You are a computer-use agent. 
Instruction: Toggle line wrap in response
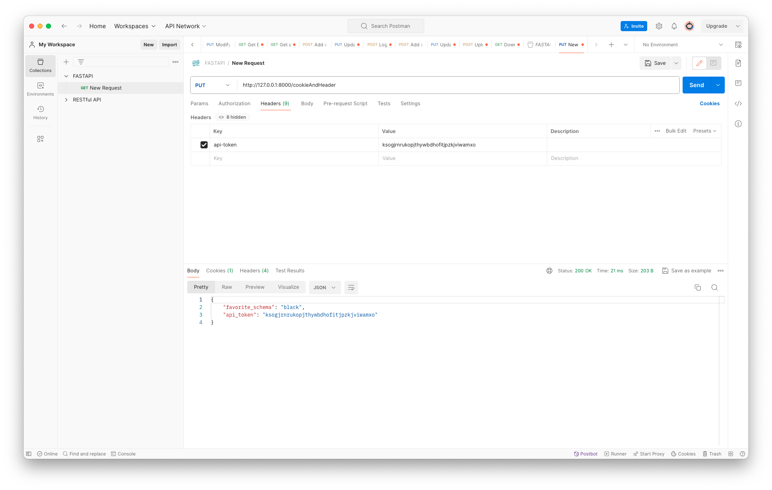(x=351, y=288)
